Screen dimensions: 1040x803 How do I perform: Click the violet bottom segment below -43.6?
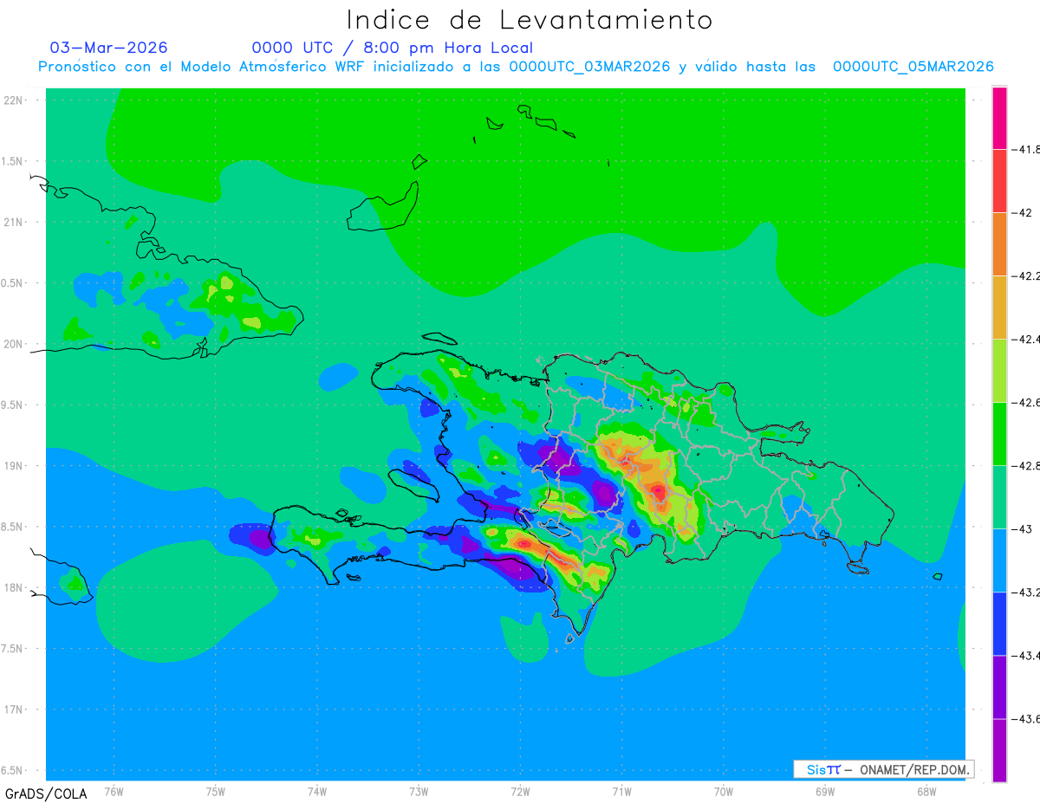point(999,750)
